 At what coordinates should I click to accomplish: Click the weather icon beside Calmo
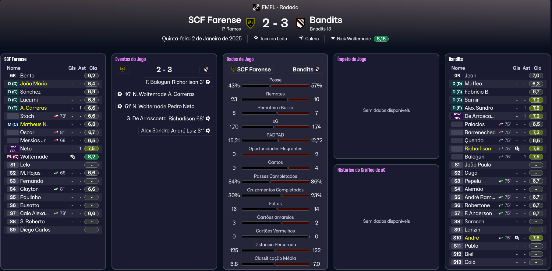coord(301,38)
